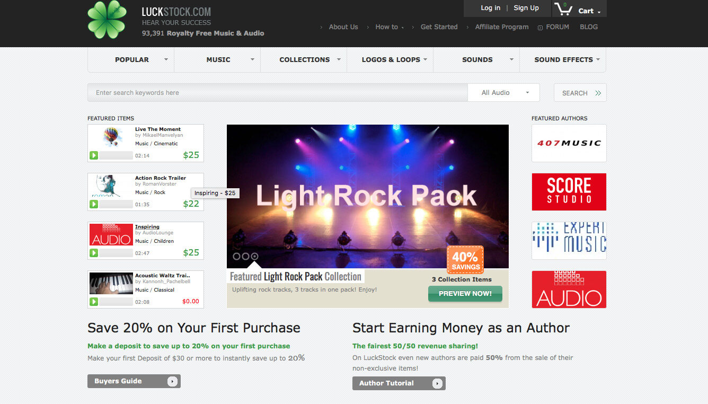This screenshot has width=708, height=404.
Task: Play the Action Rock Trailer track
Action: click(x=94, y=204)
